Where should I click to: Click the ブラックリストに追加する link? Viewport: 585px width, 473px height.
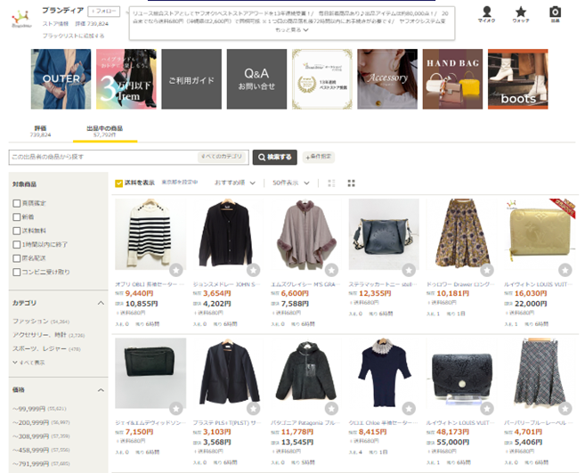tap(73, 36)
